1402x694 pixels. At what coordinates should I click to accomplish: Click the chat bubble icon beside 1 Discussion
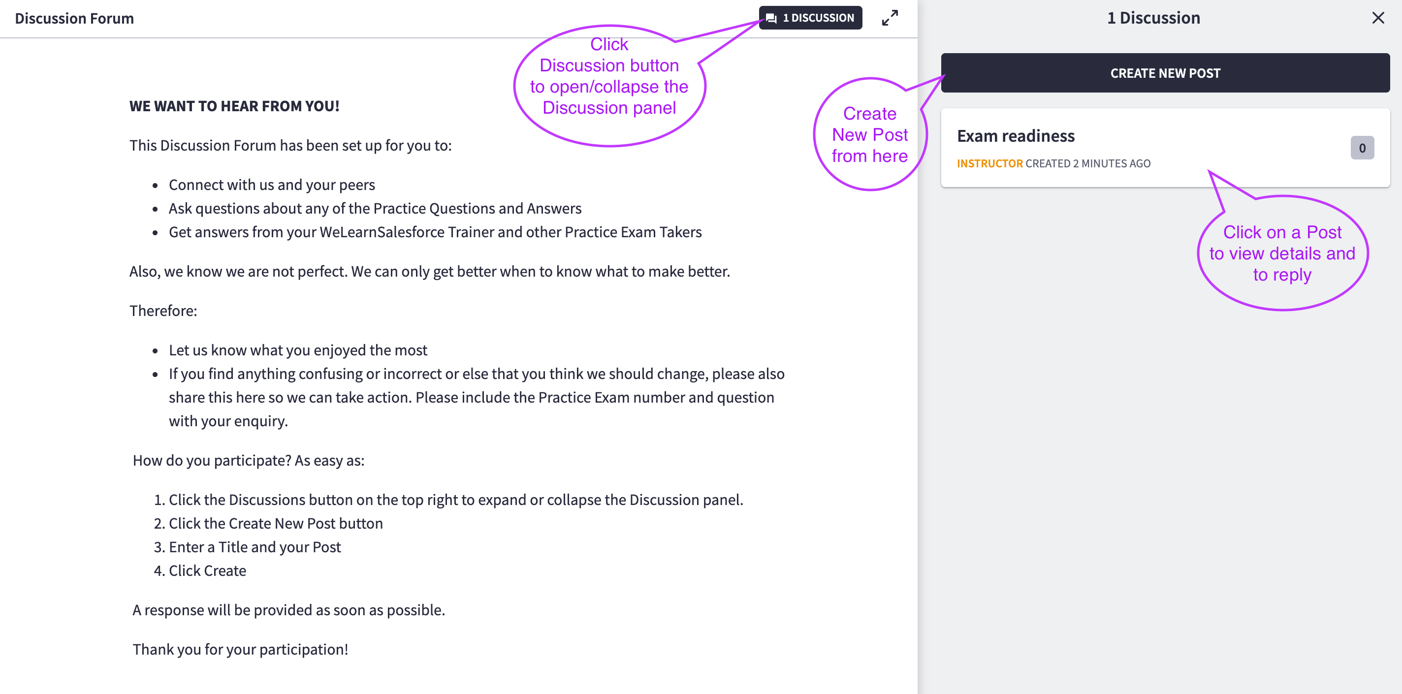pos(771,18)
